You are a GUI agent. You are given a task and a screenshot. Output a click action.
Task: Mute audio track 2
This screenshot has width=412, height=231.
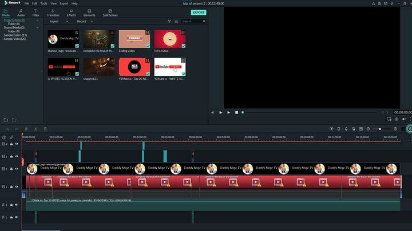tap(17, 217)
